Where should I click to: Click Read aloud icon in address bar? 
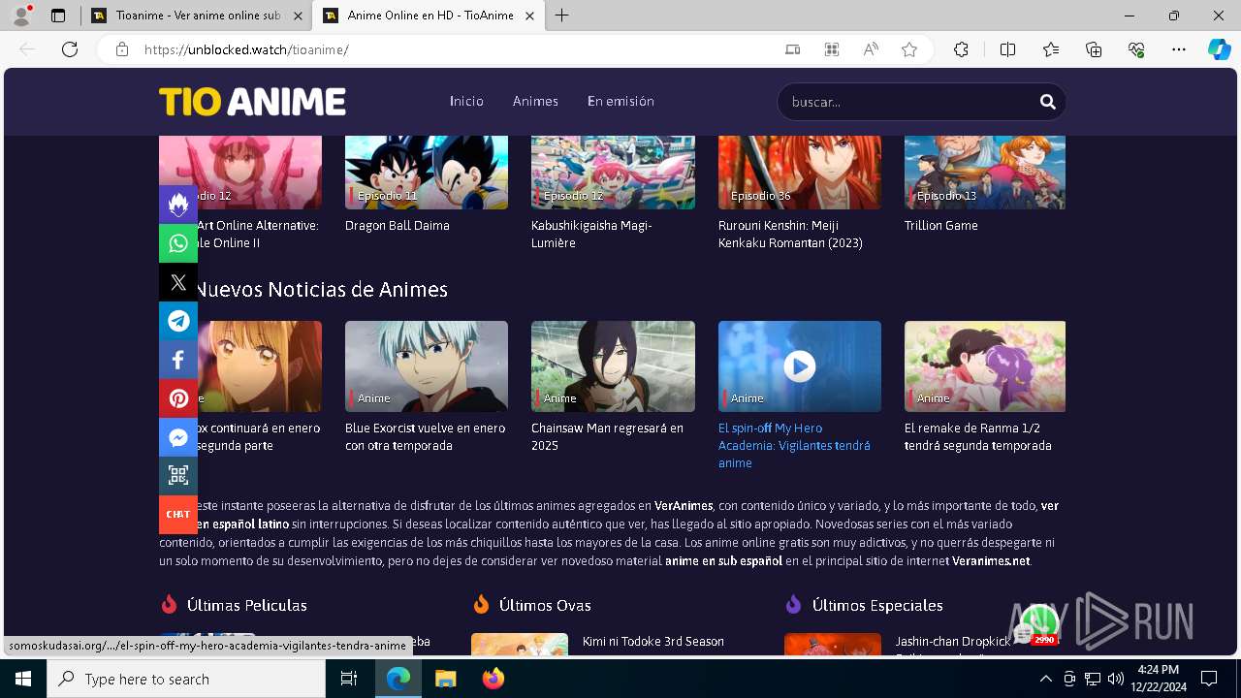coord(871,49)
